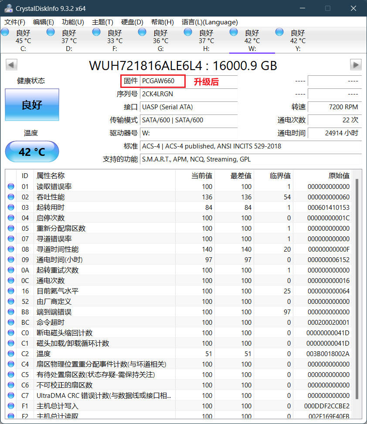The width and height of the screenshot is (367, 424).
Task: Go to previous disk with left arrow
Action: 11,64
